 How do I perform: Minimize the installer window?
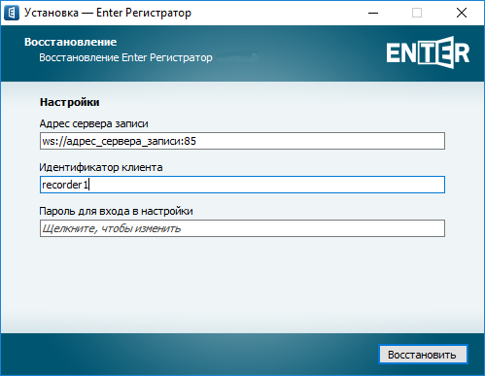click(373, 13)
